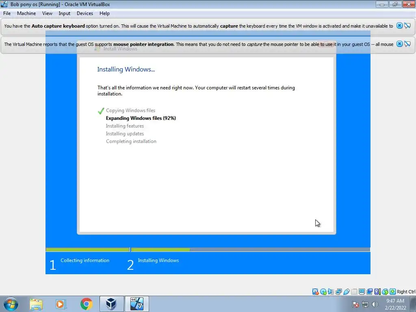Click the network tray icon

pos(365,304)
